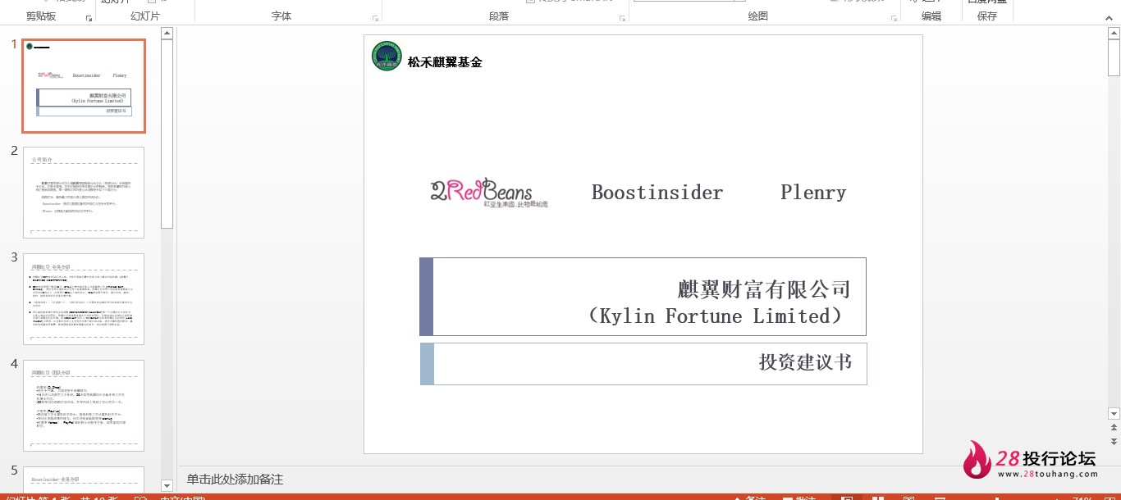
Task: Select the green round fund logo
Action: click(387, 56)
